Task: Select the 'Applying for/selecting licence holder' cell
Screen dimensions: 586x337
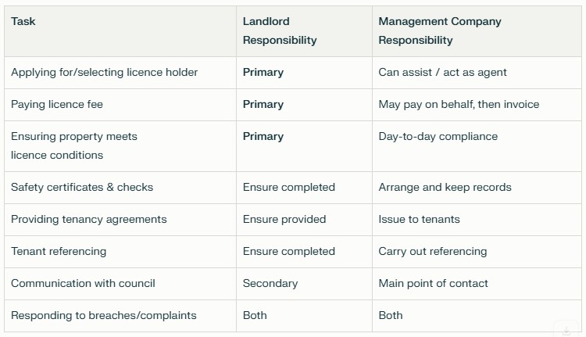Action: pos(105,72)
